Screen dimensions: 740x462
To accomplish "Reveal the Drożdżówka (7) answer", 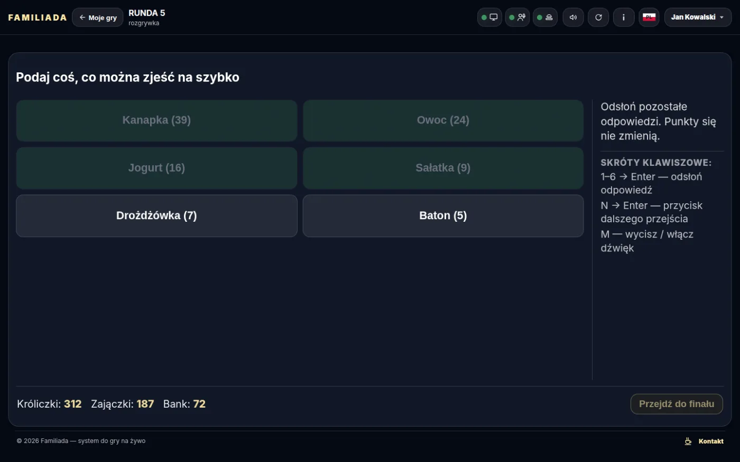I will click(x=156, y=215).
